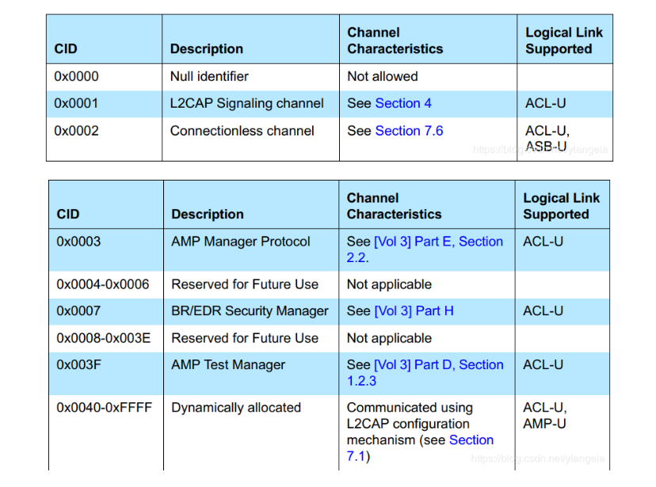Image resolution: width=656 pixels, height=487 pixels.
Task: Click the Dynamically allocated description
Action: coord(236,408)
